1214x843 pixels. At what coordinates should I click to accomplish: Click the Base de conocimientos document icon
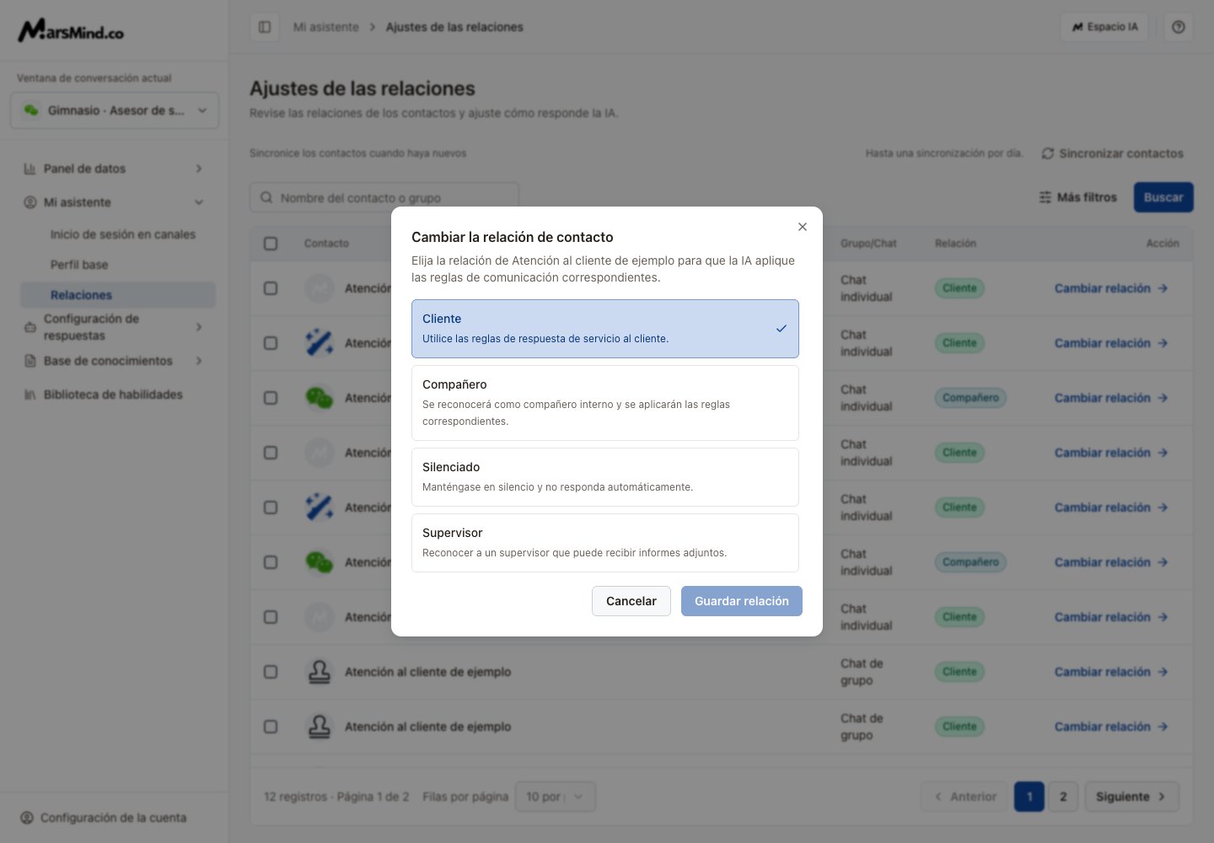point(30,361)
